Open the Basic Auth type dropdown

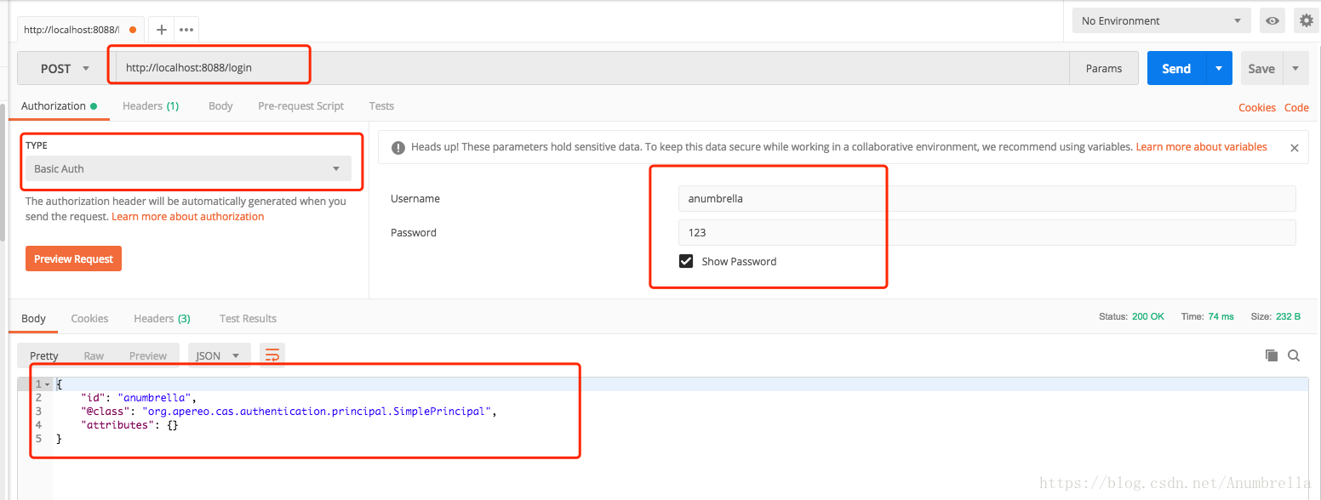tap(188, 168)
